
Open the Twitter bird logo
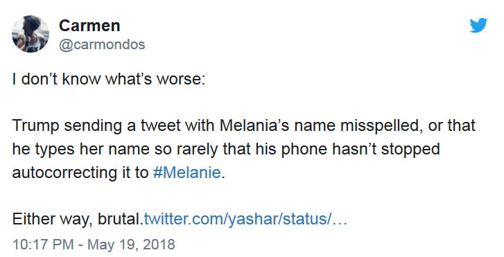coord(478,26)
